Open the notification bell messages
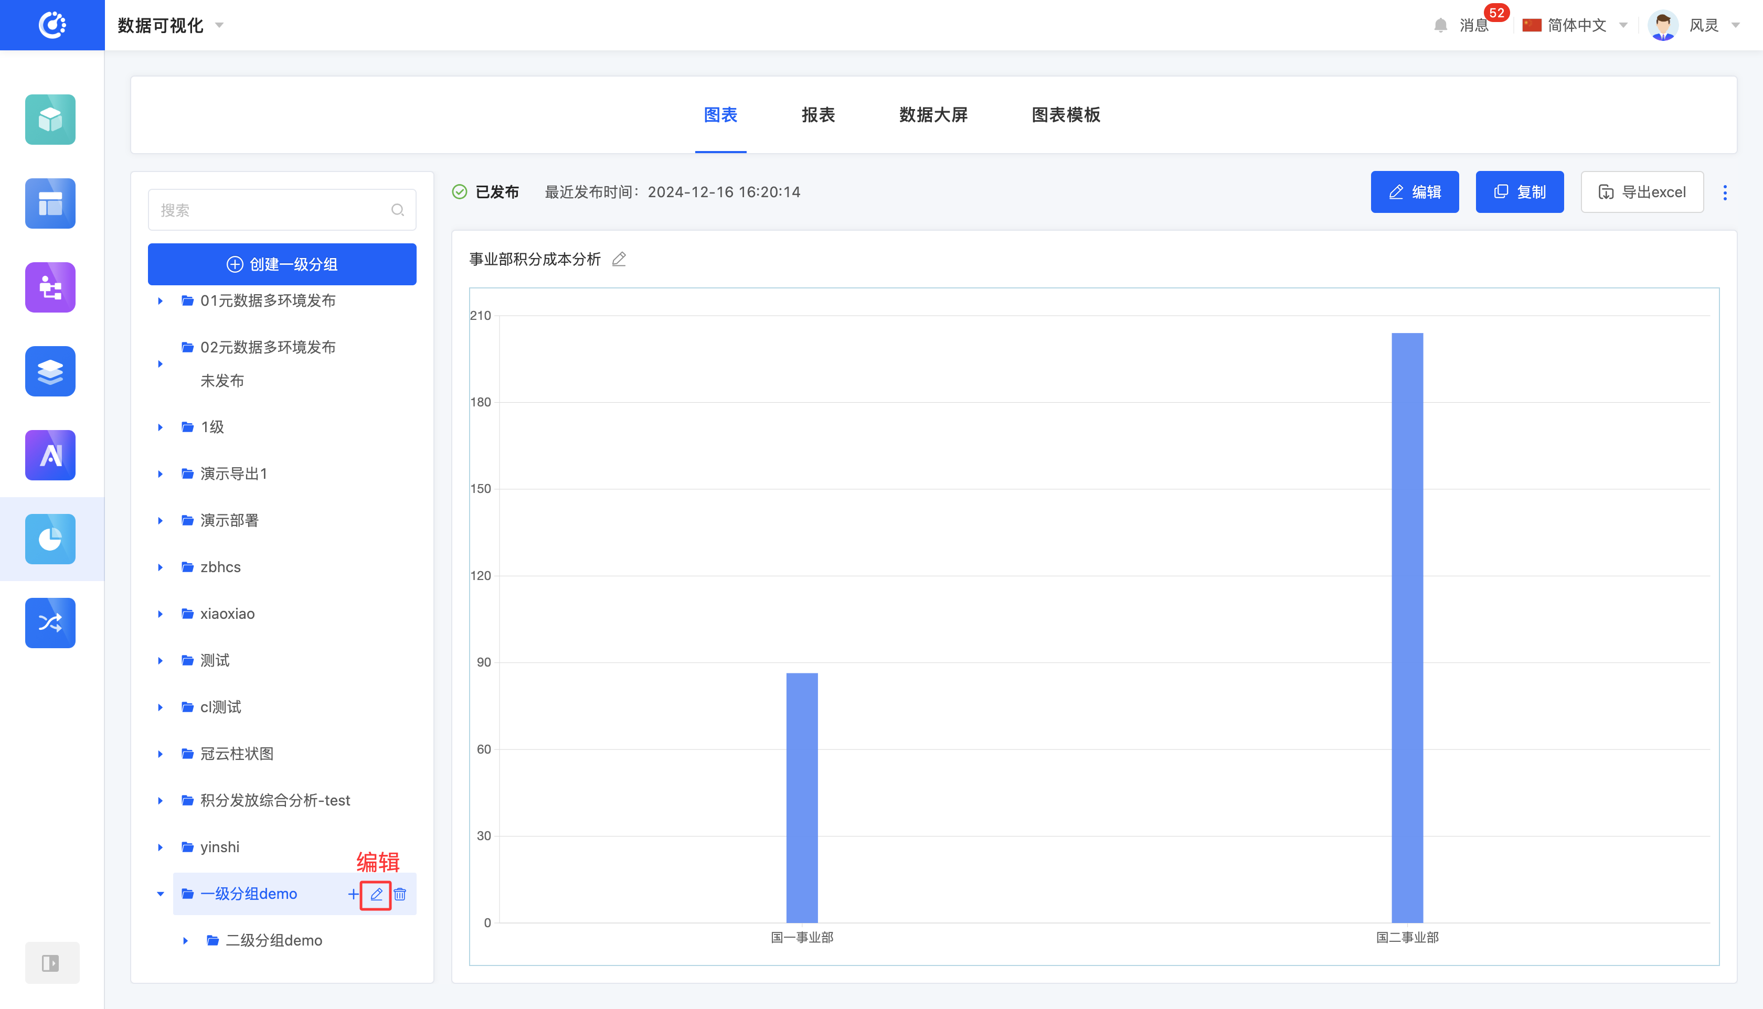This screenshot has width=1763, height=1009. [1441, 26]
